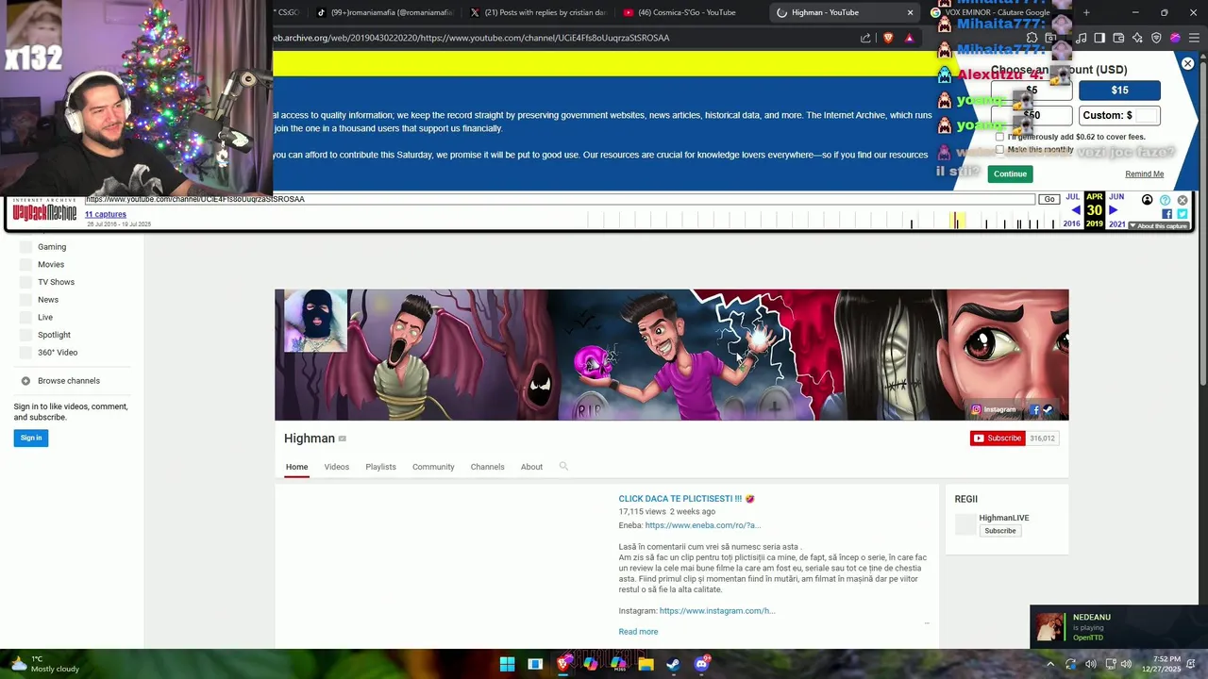Check the cover fees checkbox
Image resolution: width=1208 pixels, height=679 pixels.
[x=999, y=137]
